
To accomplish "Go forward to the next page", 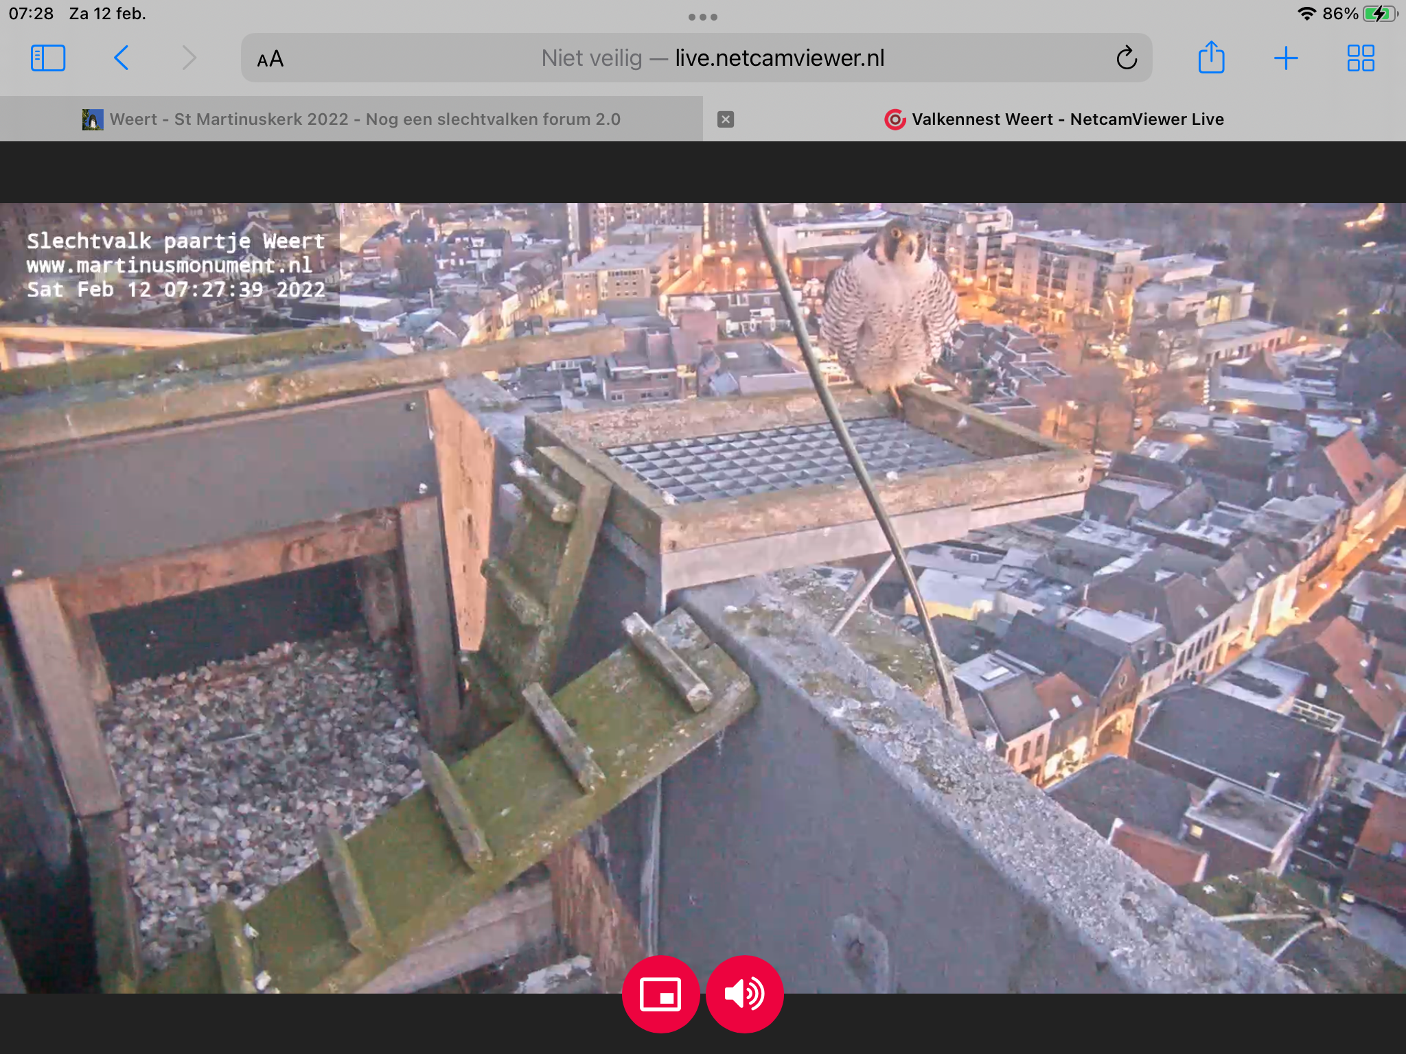I will (x=189, y=58).
